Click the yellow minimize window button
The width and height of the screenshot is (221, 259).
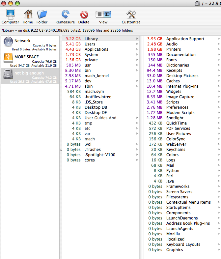point(11,3)
